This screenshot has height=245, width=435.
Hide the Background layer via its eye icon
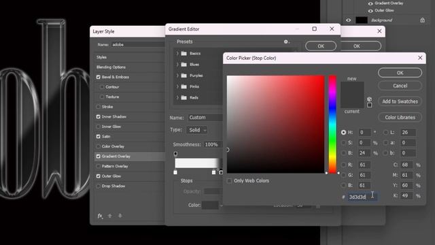(x=349, y=20)
